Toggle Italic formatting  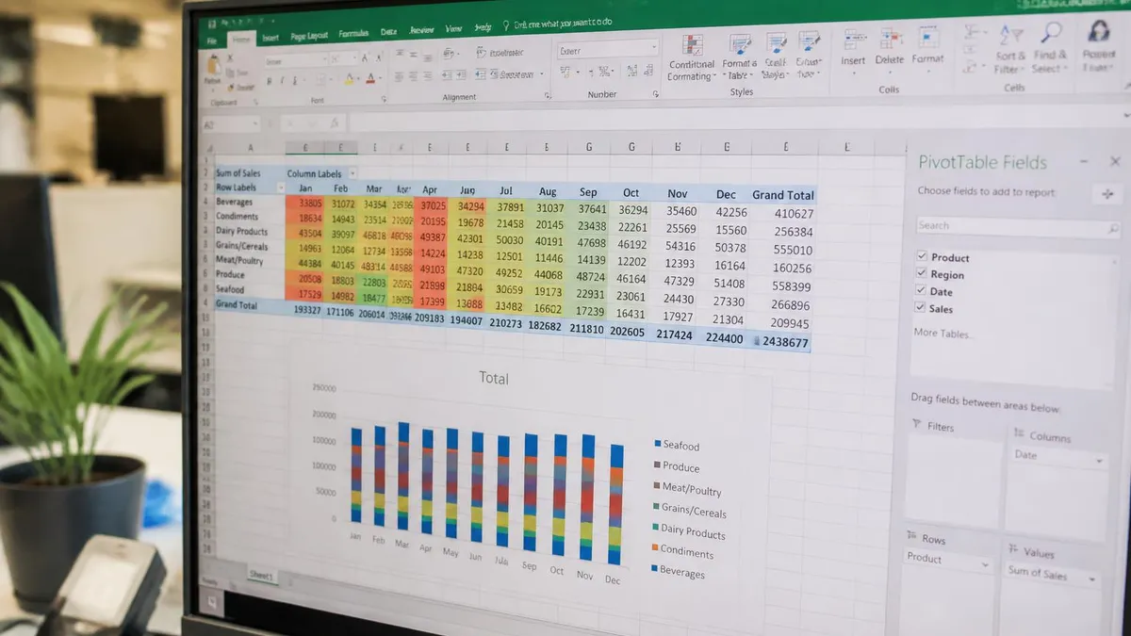pyautogui.click(x=282, y=81)
